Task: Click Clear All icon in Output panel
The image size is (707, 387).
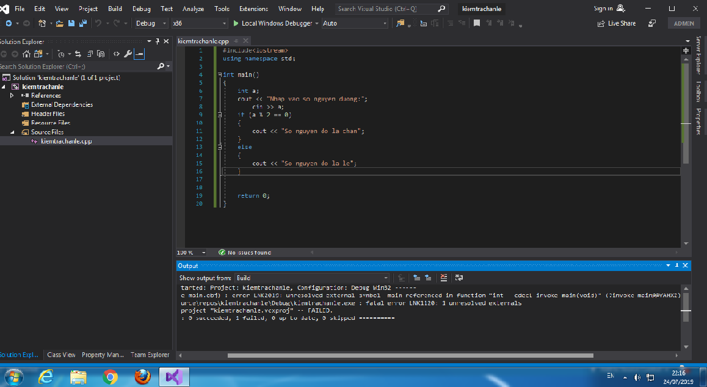Action: [444, 278]
